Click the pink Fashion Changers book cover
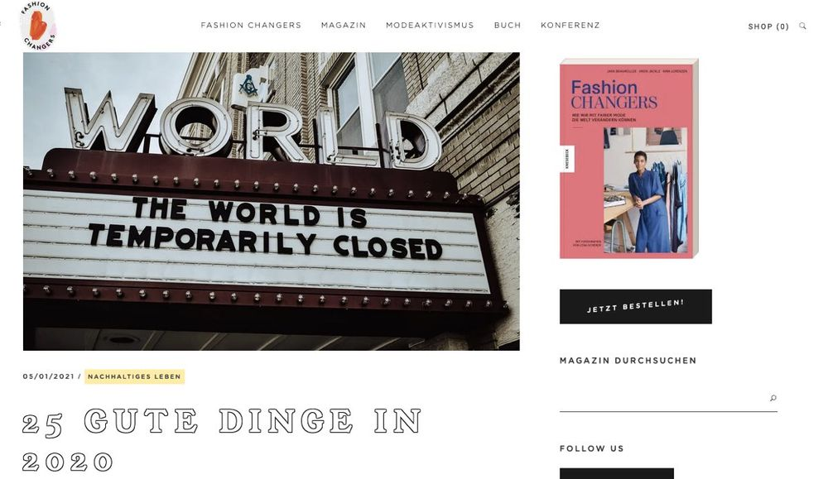The width and height of the screenshot is (828, 479). pos(629,158)
